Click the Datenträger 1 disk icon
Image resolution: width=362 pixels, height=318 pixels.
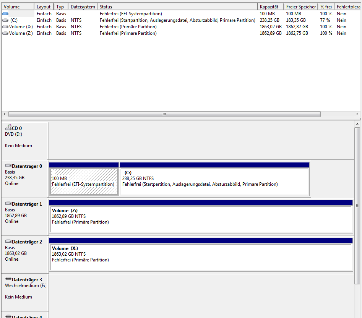(x=8, y=203)
